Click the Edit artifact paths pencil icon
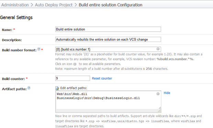This screenshot has width=213, height=128. [57, 88]
